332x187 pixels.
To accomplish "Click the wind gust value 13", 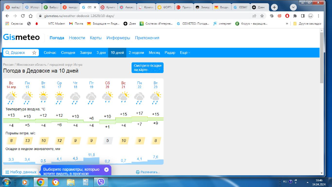I will pyautogui.click(x=27, y=141).
